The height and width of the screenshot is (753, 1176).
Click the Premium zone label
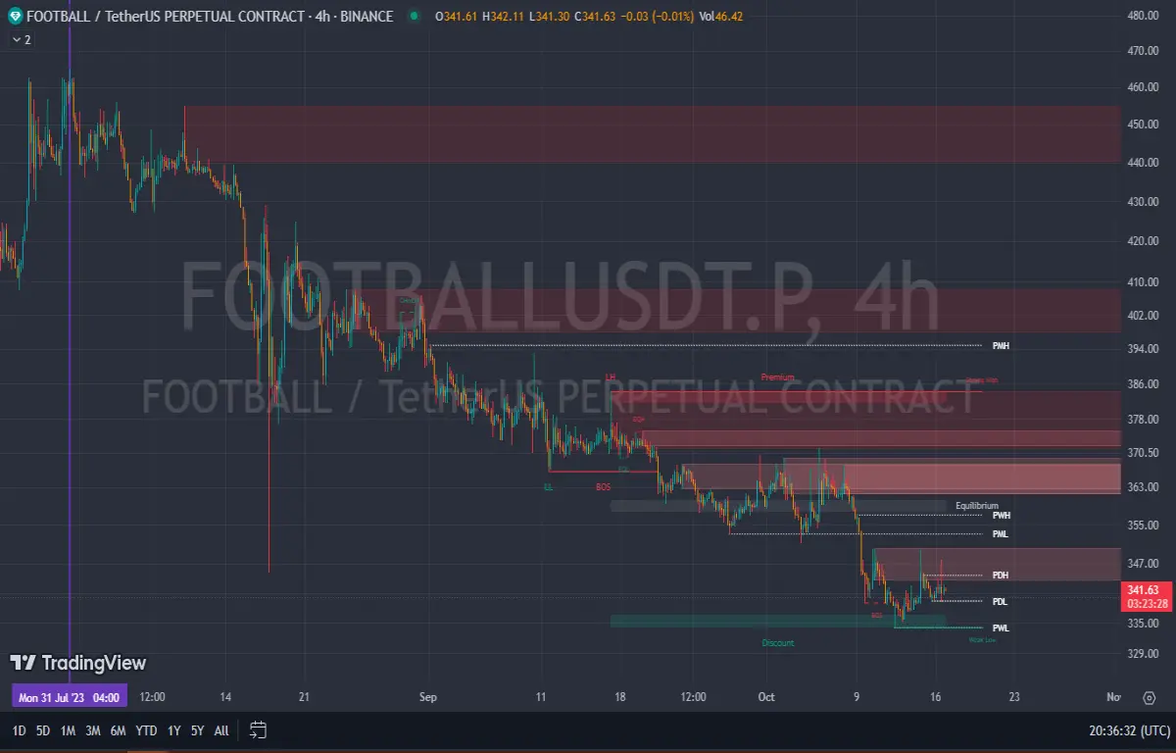click(x=777, y=377)
